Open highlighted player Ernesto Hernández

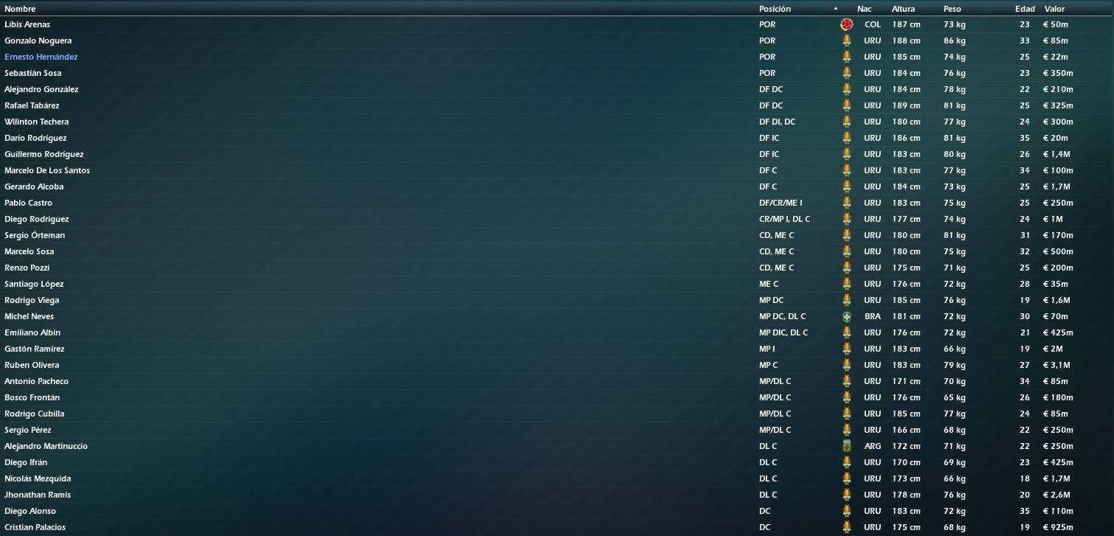point(41,57)
